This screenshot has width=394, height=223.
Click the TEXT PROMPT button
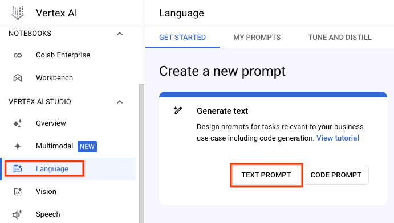point(266,175)
